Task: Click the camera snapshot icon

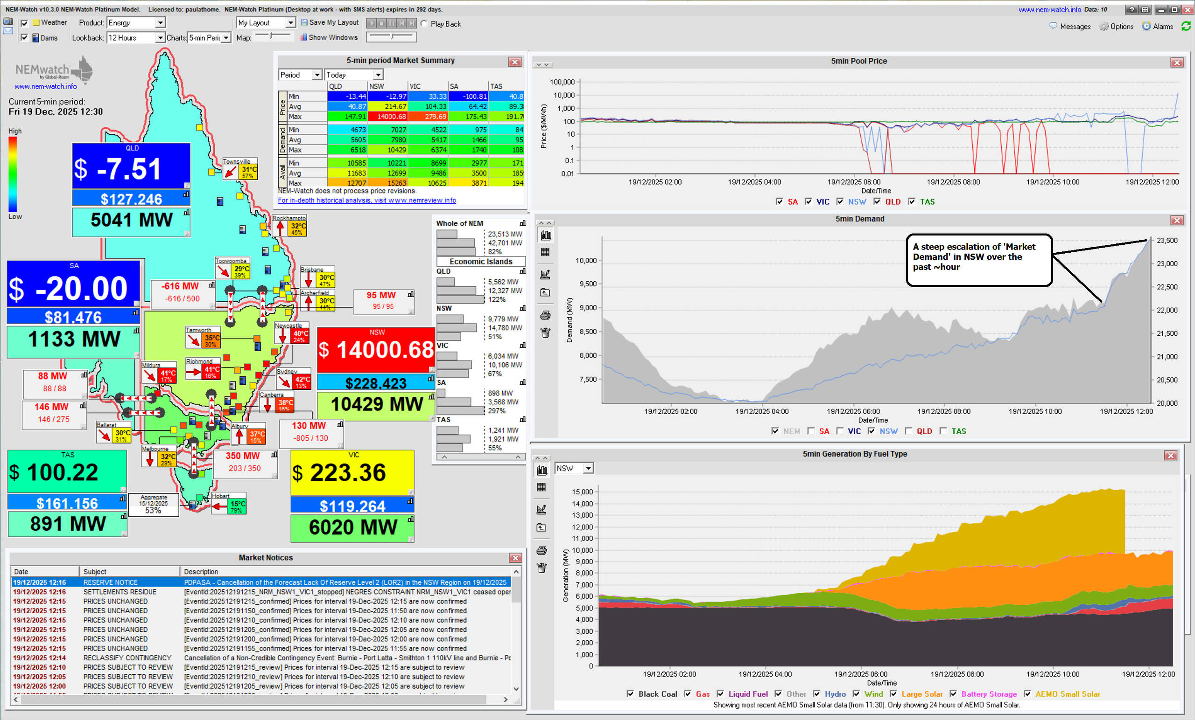Action: 8,21
